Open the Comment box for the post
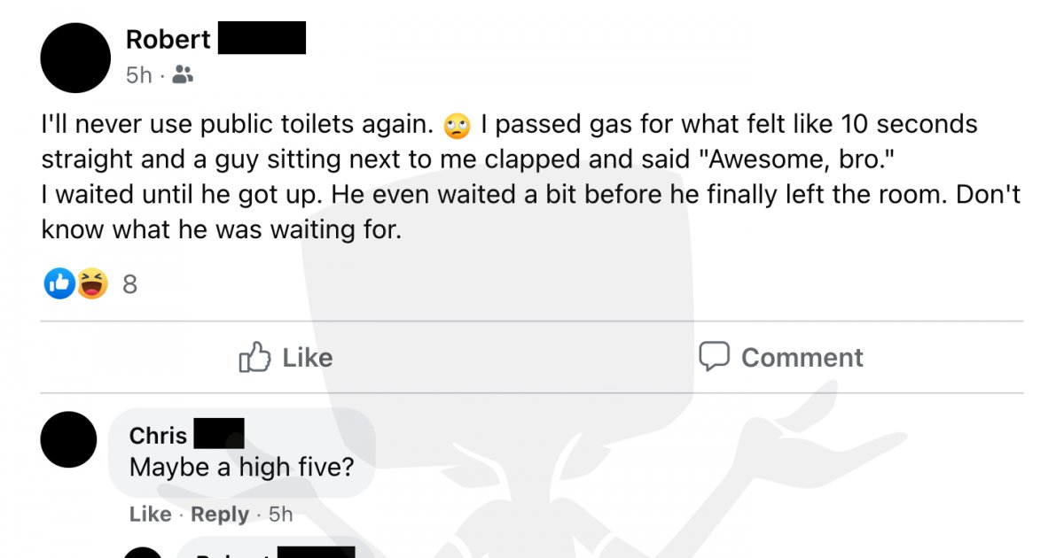1064x558 pixels. tap(782, 357)
